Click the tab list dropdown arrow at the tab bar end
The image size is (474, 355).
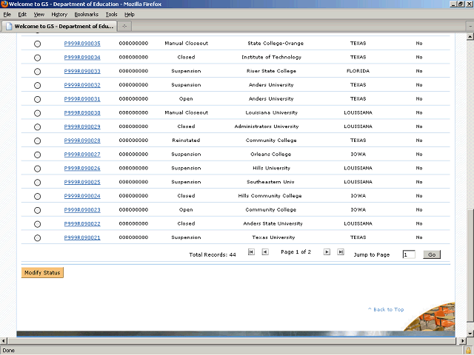click(470, 27)
